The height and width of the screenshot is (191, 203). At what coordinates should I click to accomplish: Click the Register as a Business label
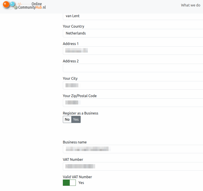pyautogui.click(x=80, y=113)
